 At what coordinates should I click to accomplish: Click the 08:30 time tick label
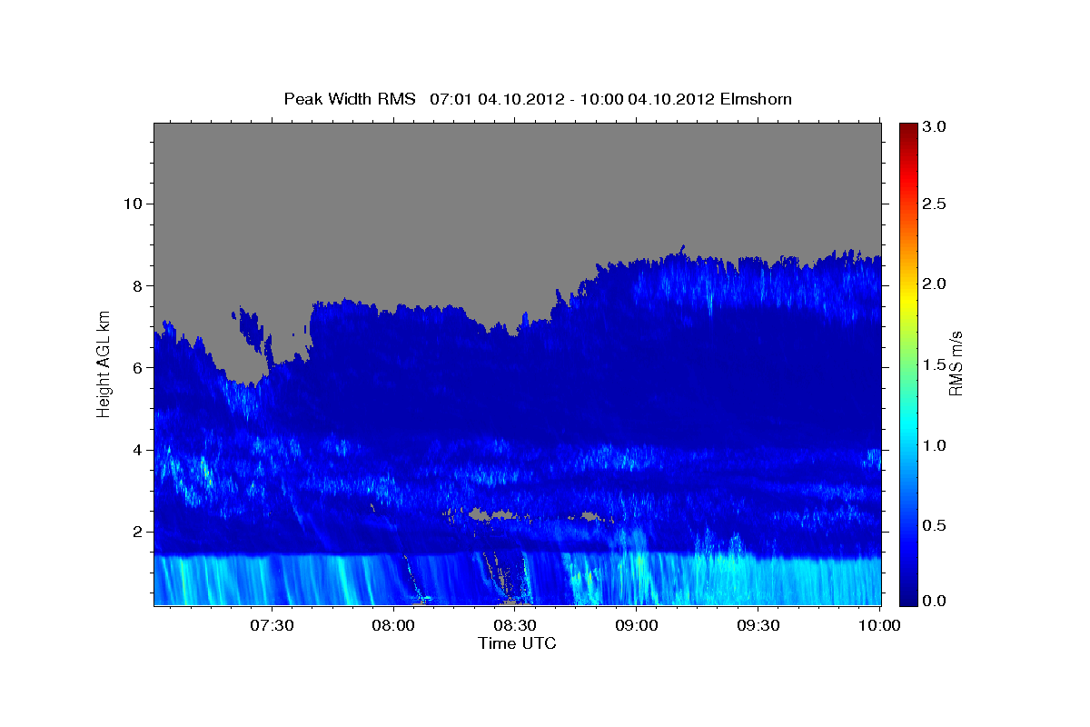point(515,625)
